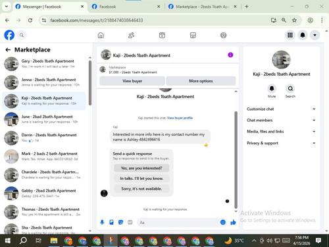Open the browser zoom magnifier icon
Viewport: 329px width, 247px height.
(284, 20)
